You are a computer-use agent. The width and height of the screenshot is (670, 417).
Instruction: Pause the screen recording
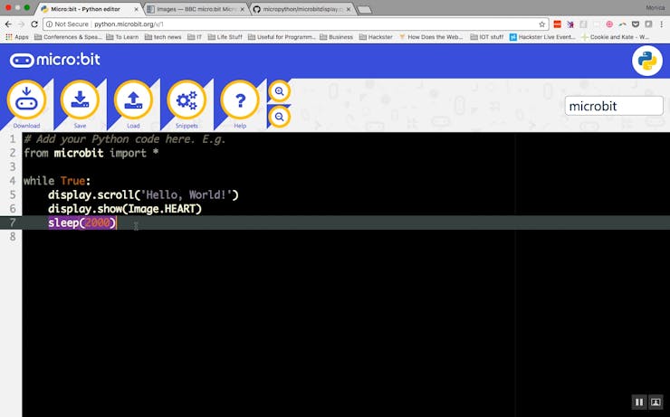pyautogui.click(x=639, y=402)
